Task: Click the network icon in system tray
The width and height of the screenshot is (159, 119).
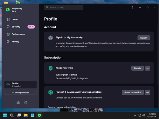Action: tap(140, 115)
